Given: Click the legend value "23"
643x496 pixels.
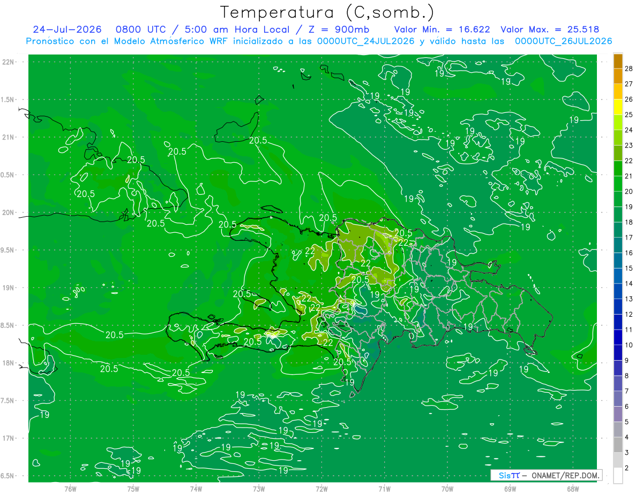Looking at the screenshot, I should tap(629, 146).
